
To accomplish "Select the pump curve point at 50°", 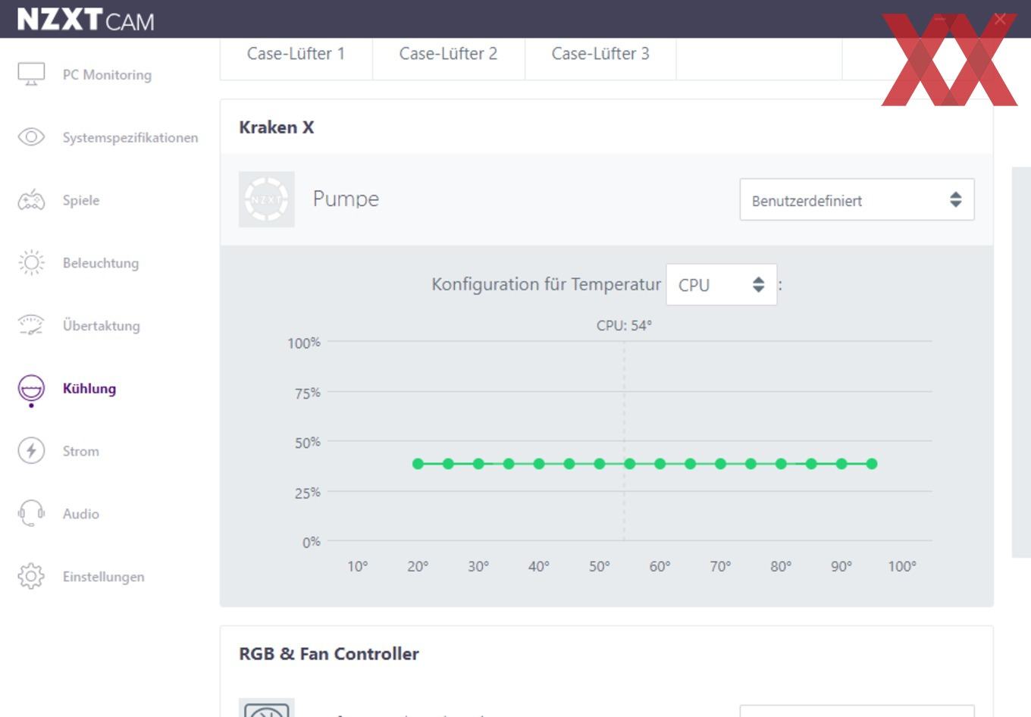I will click(x=600, y=464).
